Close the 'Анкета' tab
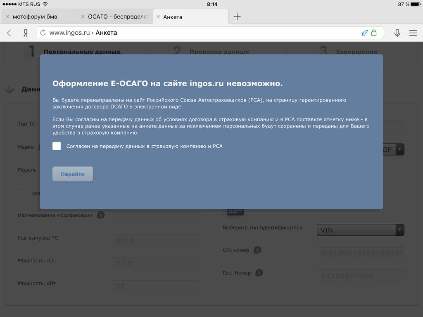The image size is (423, 317). (x=158, y=17)
